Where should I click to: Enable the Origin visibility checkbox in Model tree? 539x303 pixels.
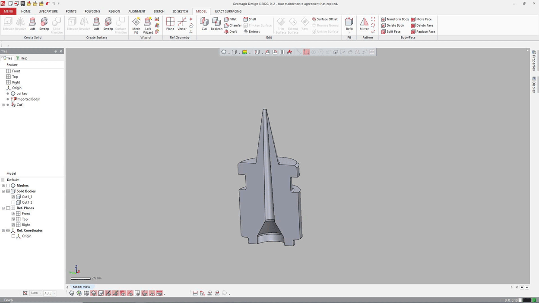(x=13, y=236)
